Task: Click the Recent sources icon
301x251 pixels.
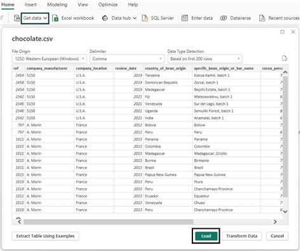Action: (262, 18)
